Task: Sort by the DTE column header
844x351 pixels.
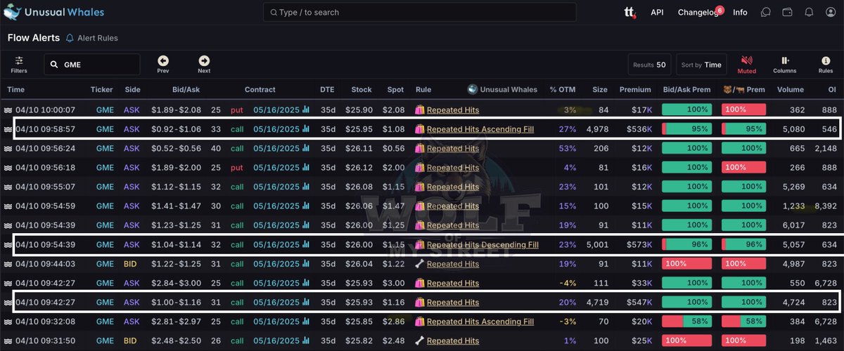Action: [x=327, y=90]
